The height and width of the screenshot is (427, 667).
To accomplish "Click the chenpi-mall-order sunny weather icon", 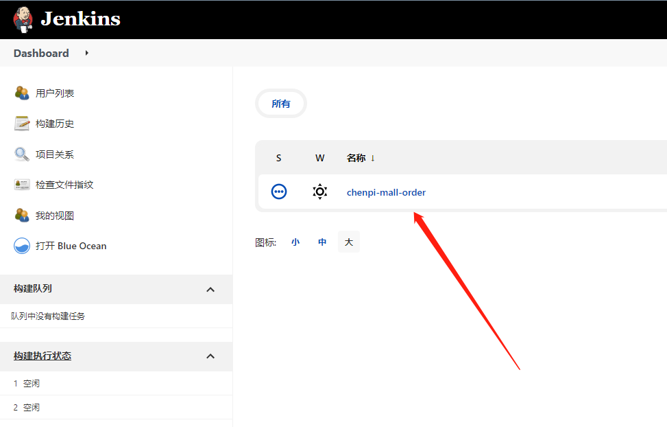I will point(320,192).
